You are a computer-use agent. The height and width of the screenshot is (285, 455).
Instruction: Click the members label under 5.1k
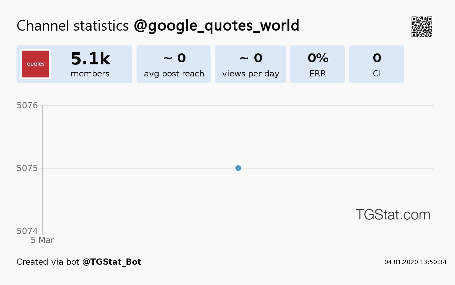point(90,74)
